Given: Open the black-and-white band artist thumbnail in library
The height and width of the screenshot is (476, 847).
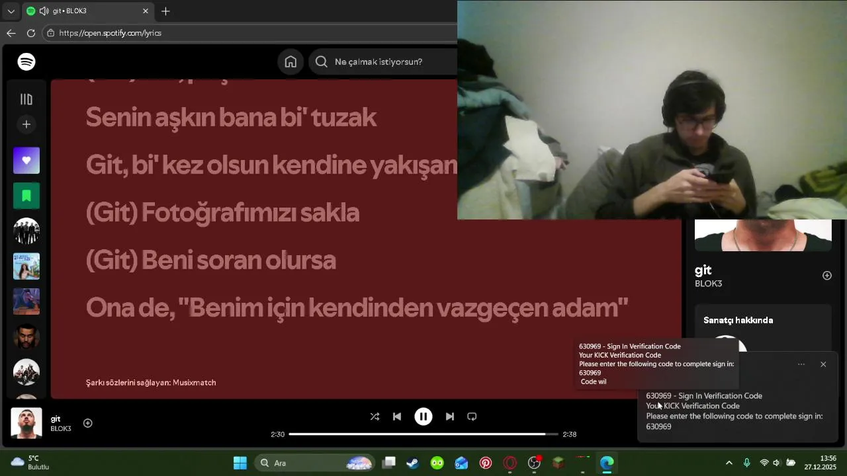Looking at the screenshot, I should click(x=26, y=231).
